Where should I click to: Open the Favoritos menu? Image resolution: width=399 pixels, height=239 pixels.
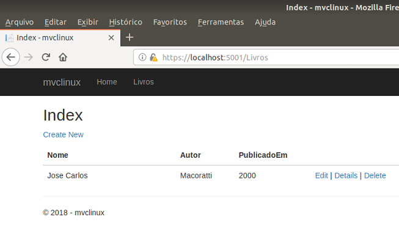[x=170, y=22]
